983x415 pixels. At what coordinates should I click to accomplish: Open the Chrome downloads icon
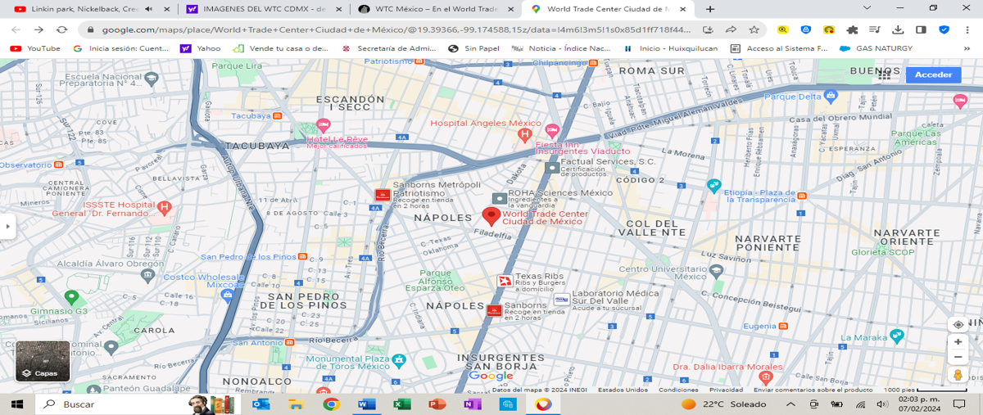click(898, 29)
